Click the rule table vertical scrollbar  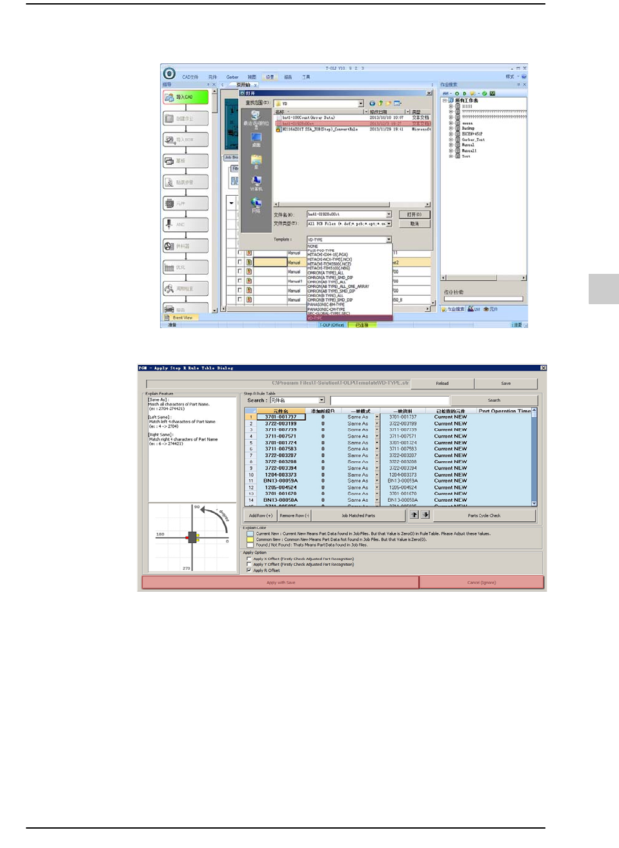(534, 457)
